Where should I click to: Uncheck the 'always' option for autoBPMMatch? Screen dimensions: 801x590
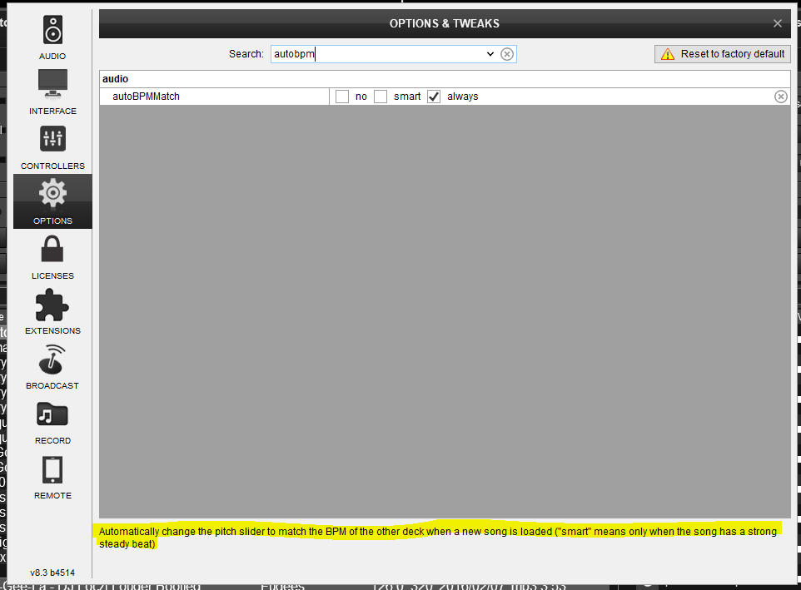[434, 97]
